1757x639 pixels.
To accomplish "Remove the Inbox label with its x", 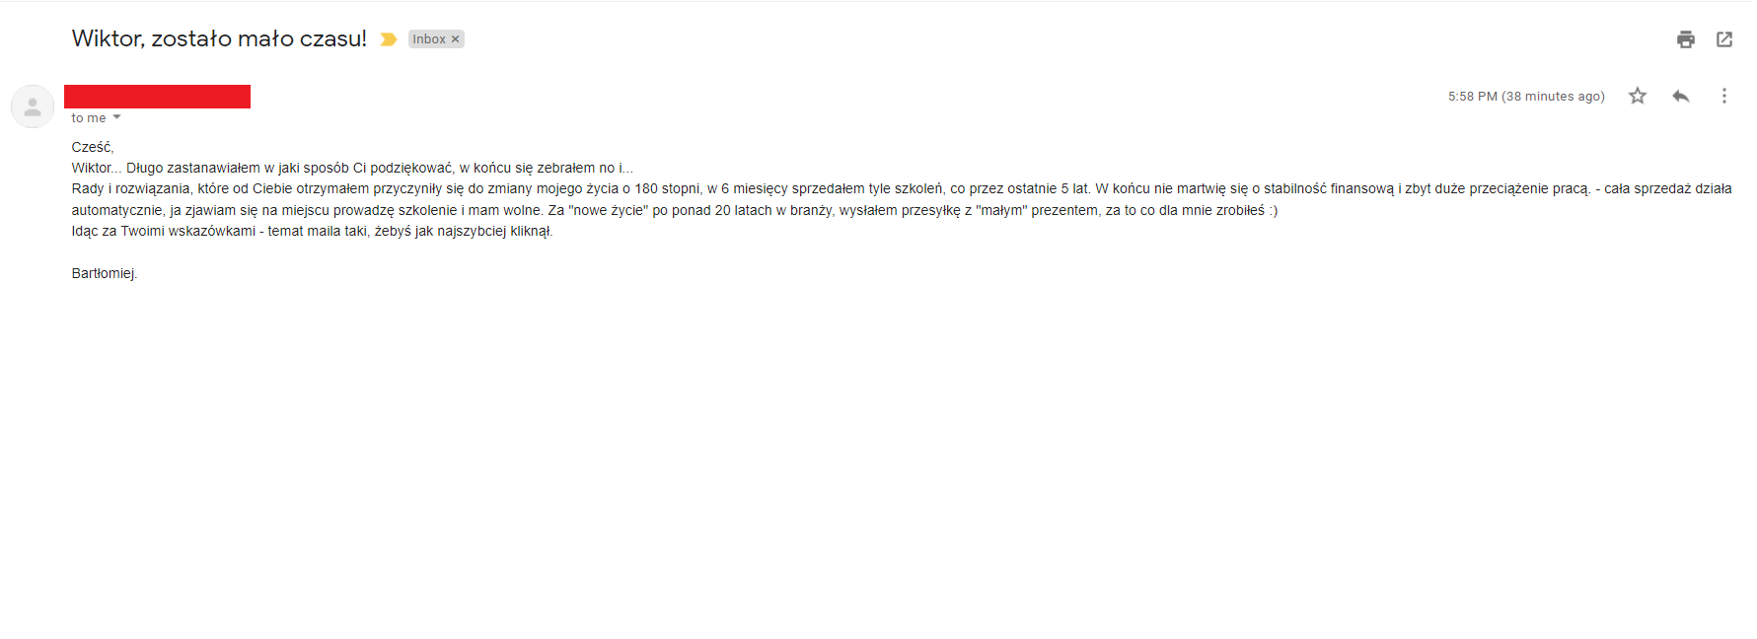I will [x=455, y=39].
